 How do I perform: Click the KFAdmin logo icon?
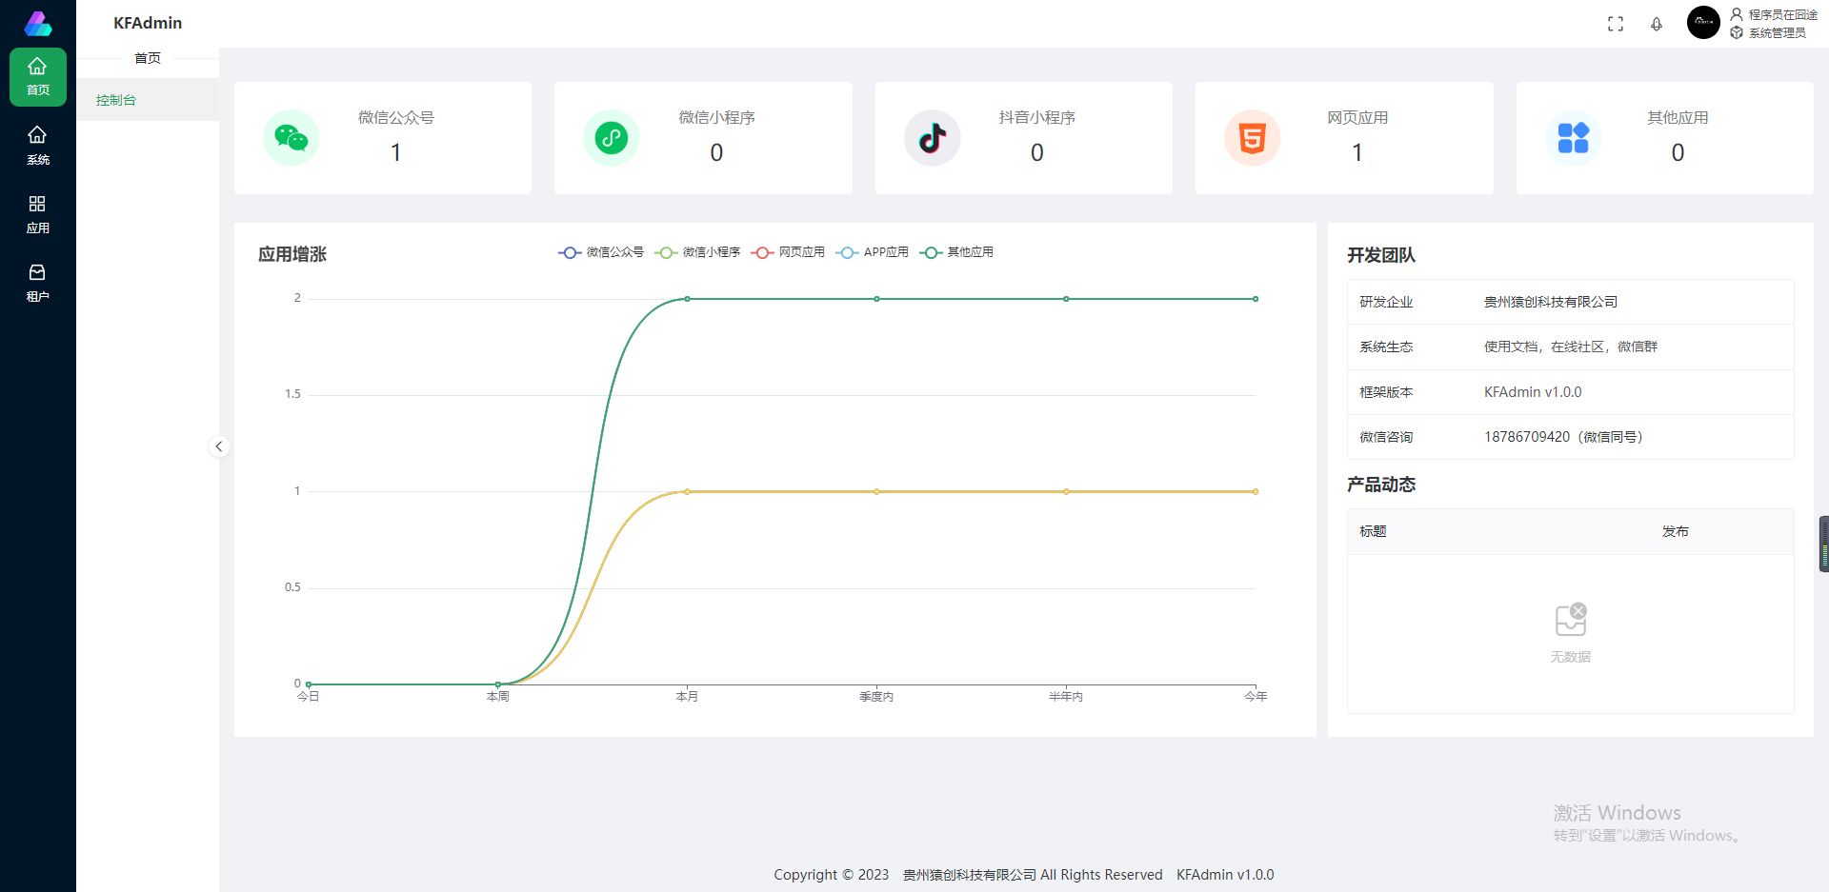coord(37,23)
